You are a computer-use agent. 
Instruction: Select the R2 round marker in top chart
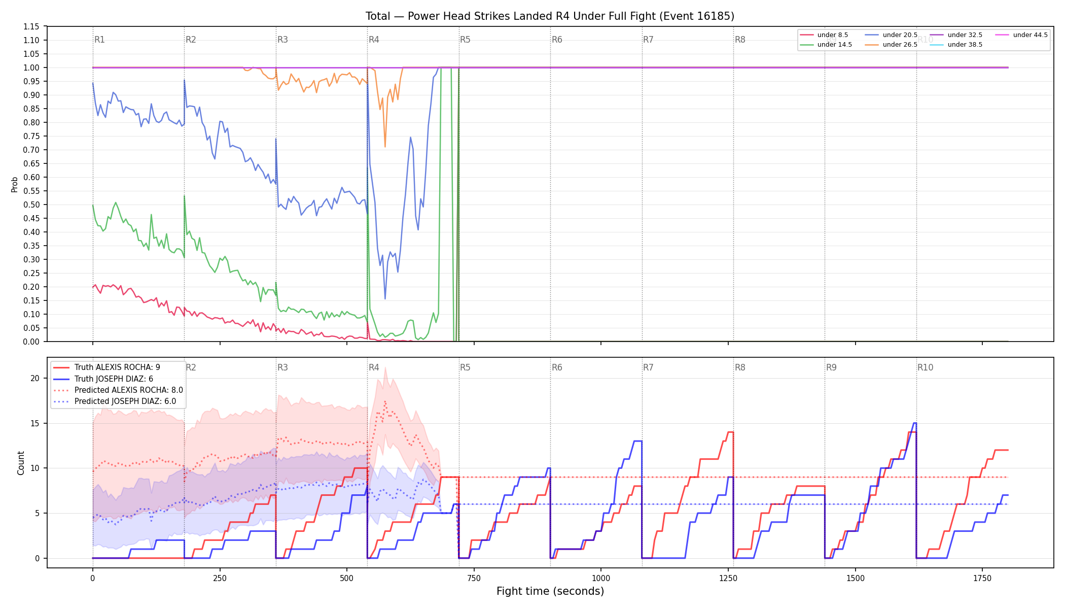pos(191,40)
